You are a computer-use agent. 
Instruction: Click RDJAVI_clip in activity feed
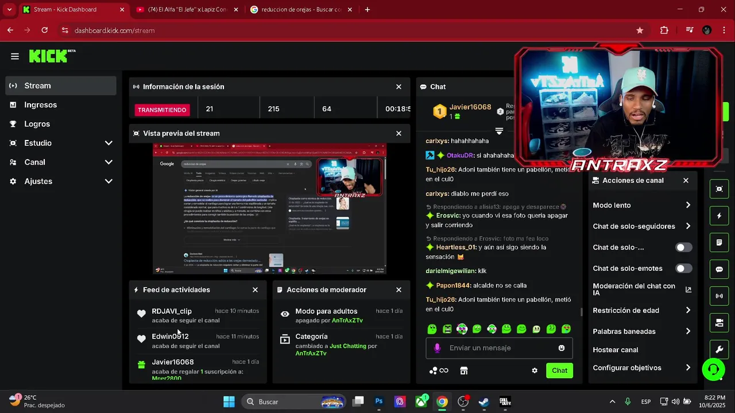[172, 311]
